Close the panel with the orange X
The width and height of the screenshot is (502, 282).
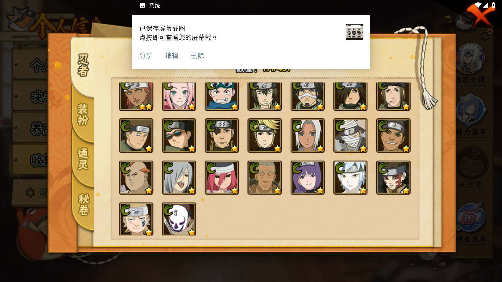(x=481, y=15)
